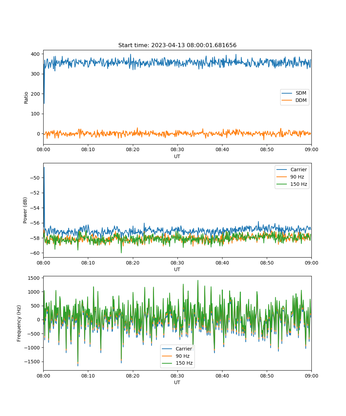The width and height of the screenshot is (346, 416).
Task: Click 08:50 tick label under the Power plot
Action: pos(267,263)
